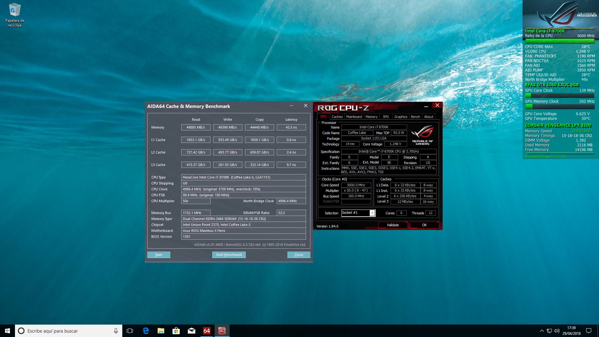Open File Explorer from taskbar
Image resolution: width=599 pixels, height=337 pixels.
pyautogui.click(x=161, y=331)
